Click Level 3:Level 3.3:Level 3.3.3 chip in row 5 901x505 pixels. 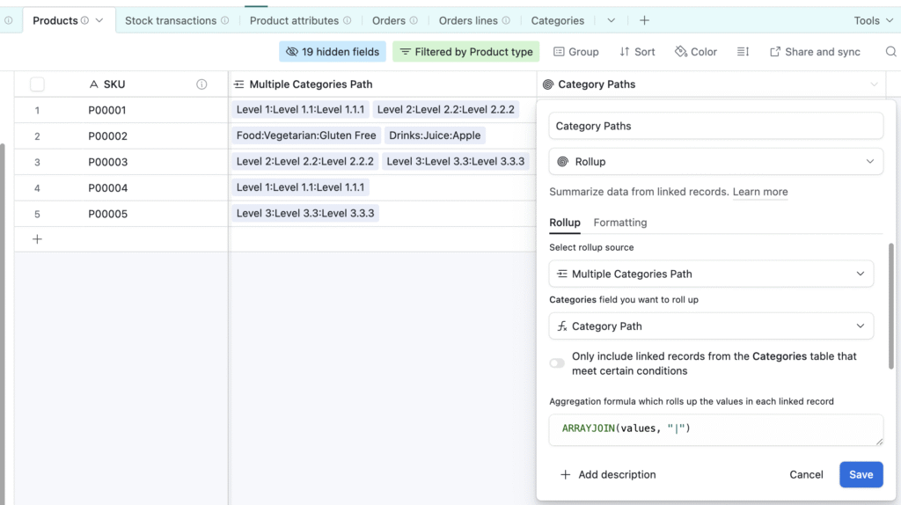(x=305, y=213)
